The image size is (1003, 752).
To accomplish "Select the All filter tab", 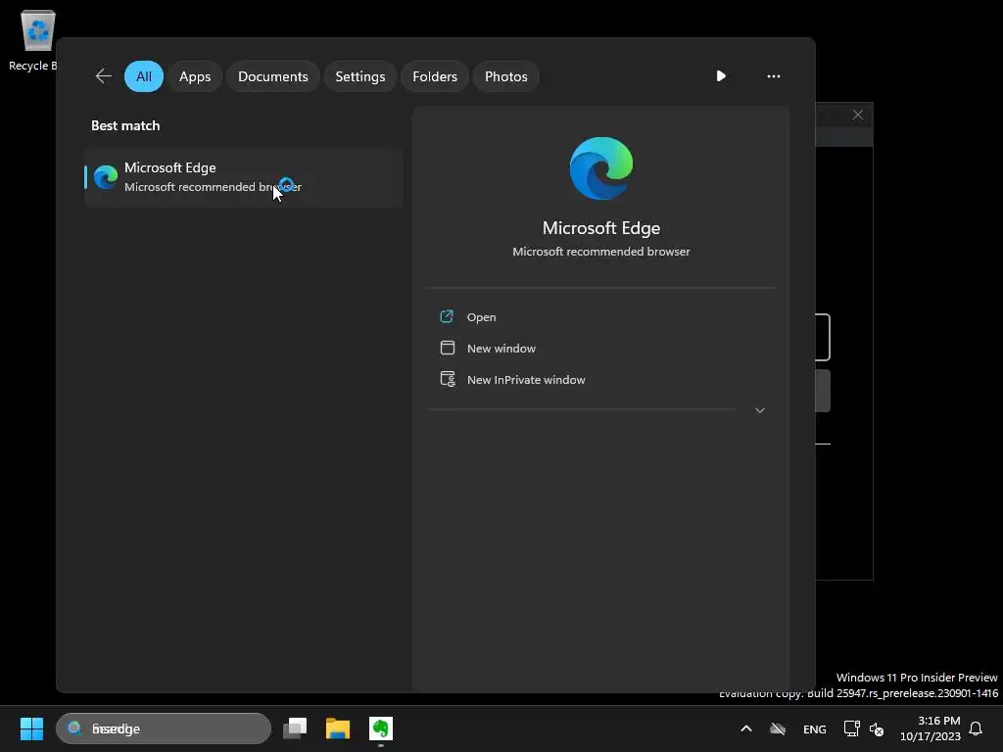I will (x=144, y=76).
